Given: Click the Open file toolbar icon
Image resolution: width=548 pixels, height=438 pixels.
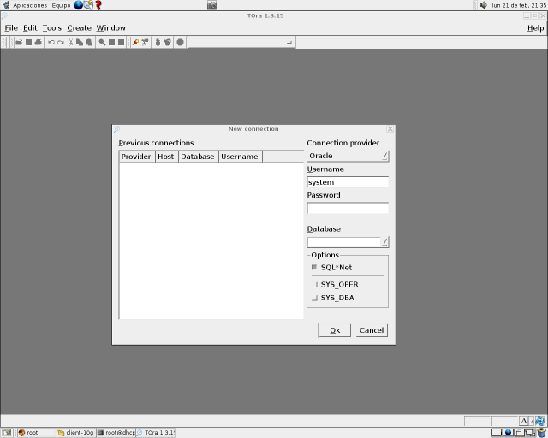Looking at the screenshot, I should click(x=19, y=42).
